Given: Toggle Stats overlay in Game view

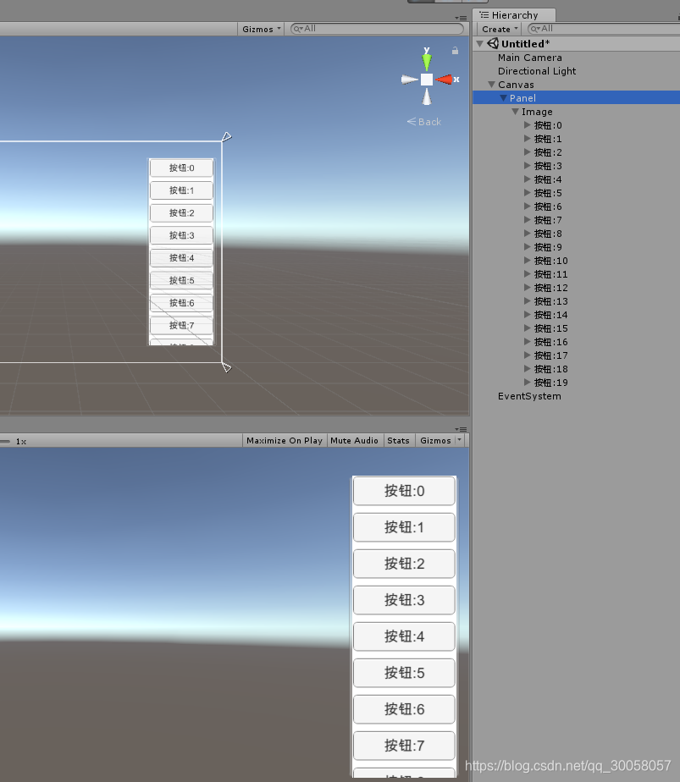Looking at the screenshot, I should [398, 440].
